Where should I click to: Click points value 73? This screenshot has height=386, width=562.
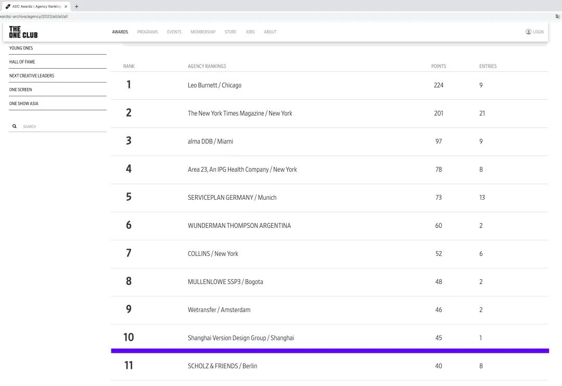point(438,198)
